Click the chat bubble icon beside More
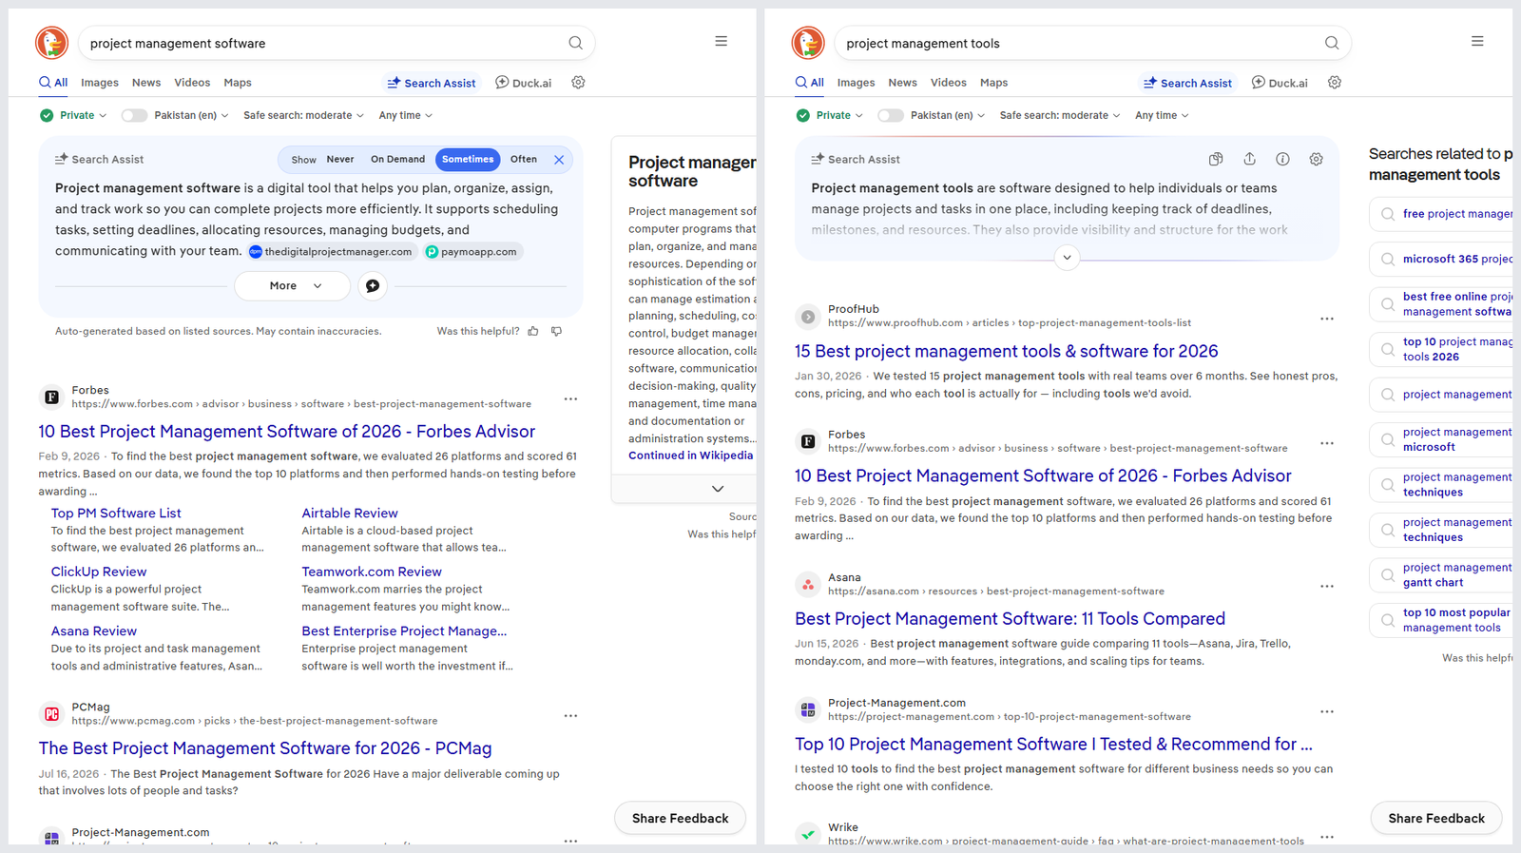Screen dimensions: 1521x853 click(x=373, y=285)
